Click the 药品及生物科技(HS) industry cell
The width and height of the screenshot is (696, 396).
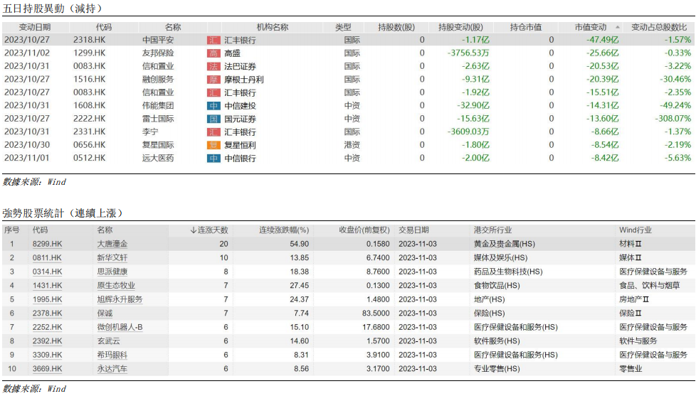pos(508,272)
